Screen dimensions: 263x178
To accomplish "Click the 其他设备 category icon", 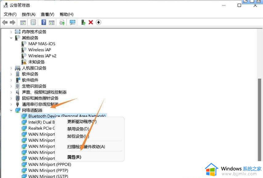I will point(18,38).
